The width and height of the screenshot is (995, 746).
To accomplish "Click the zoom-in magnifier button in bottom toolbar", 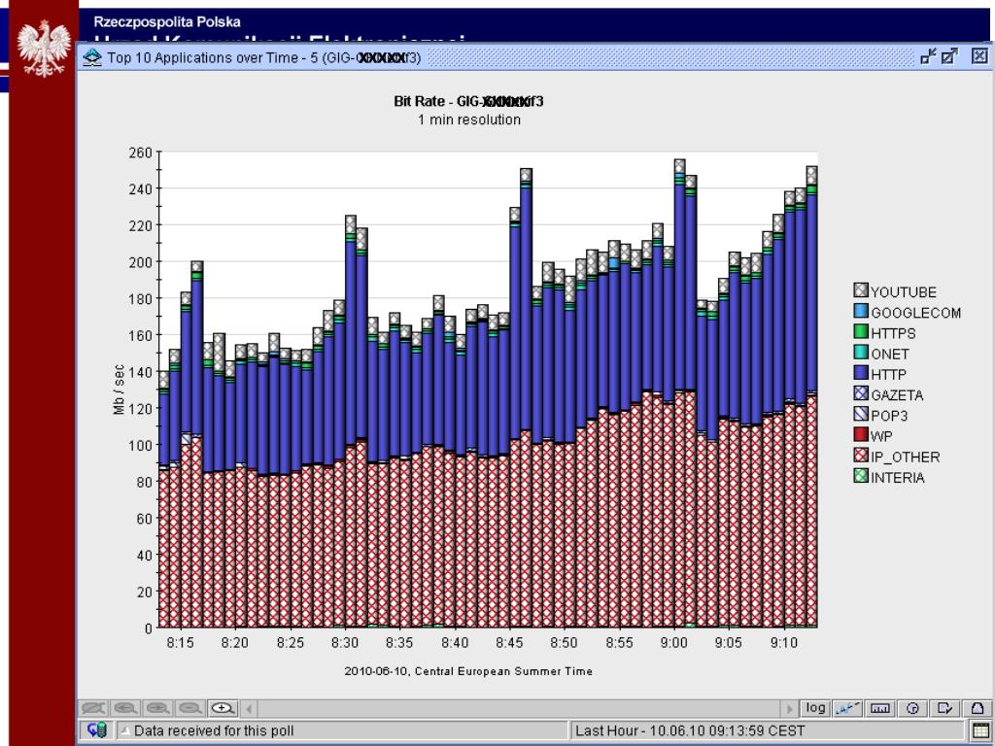I will click(223, 708).
